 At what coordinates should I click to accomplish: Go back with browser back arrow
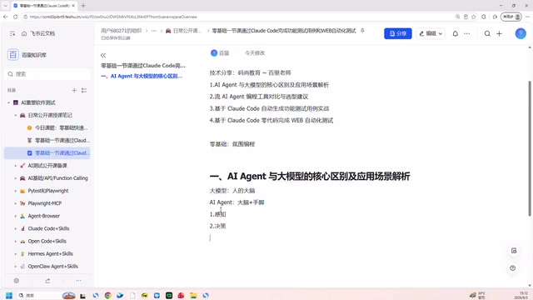pyautogui.click(x=6, y=17)
